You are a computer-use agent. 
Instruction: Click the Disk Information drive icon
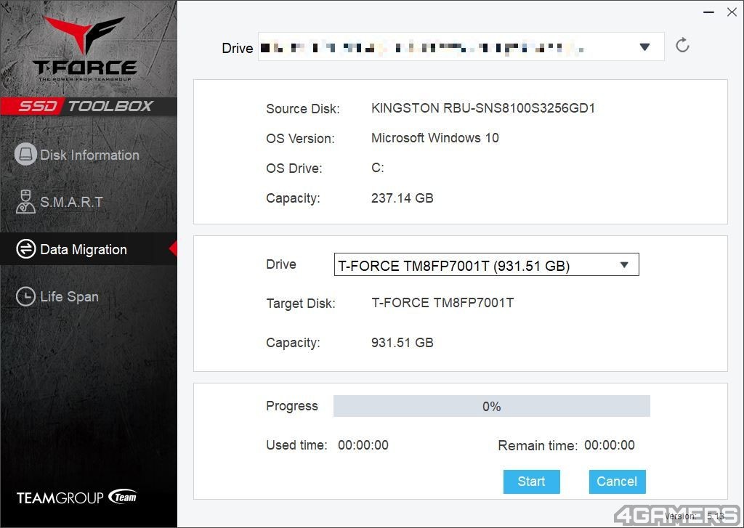coord(25,155)
